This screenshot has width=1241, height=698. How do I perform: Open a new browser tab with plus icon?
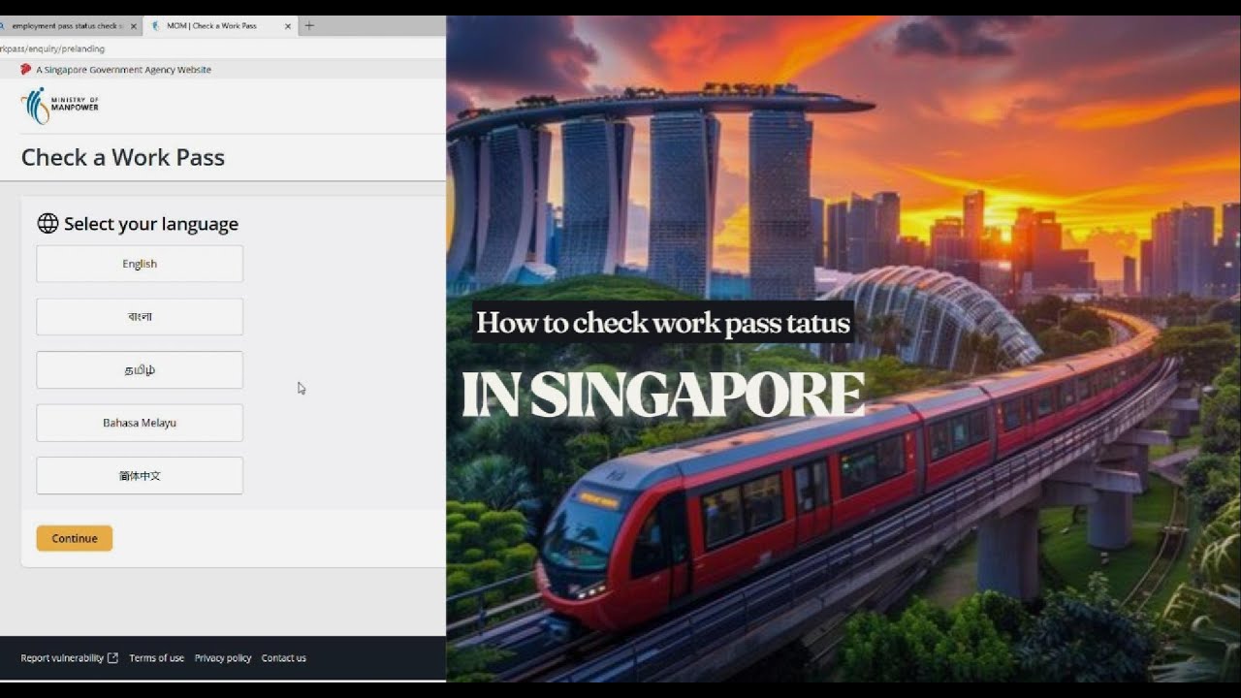pyautogui.click(x=309, y=26)
